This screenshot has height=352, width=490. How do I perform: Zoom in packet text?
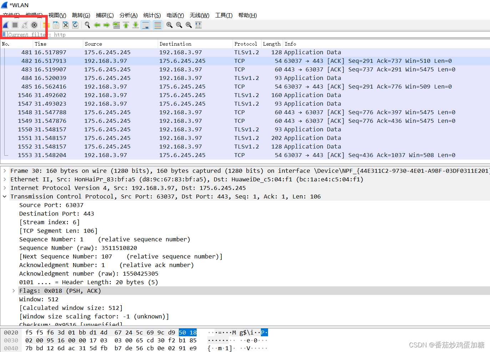(x=170, y=25)
